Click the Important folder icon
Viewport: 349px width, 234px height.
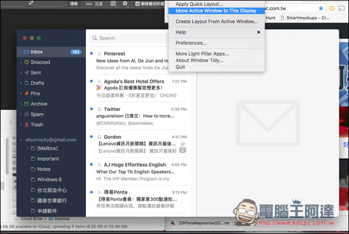click(x=33, y=159)
